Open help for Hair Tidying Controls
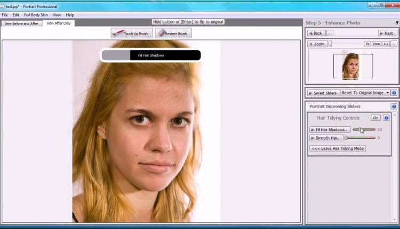The height and width of the screenshot is (229, 400). click(386, 118)
